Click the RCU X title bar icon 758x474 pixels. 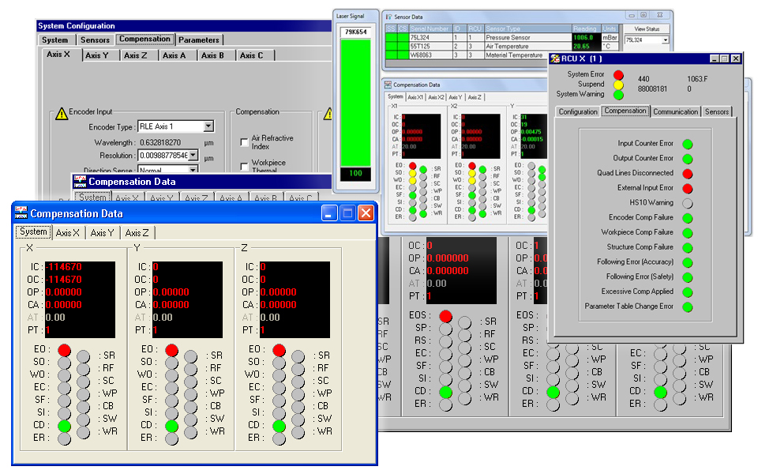pos(555,58)
